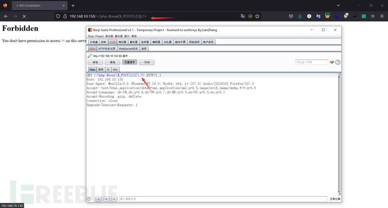The image size is (388, 208).
Task: Open Firefox downloads arrow icon
Action: [x=300, y=16]
